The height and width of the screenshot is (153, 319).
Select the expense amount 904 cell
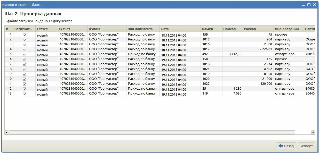[x=258, y=40]
